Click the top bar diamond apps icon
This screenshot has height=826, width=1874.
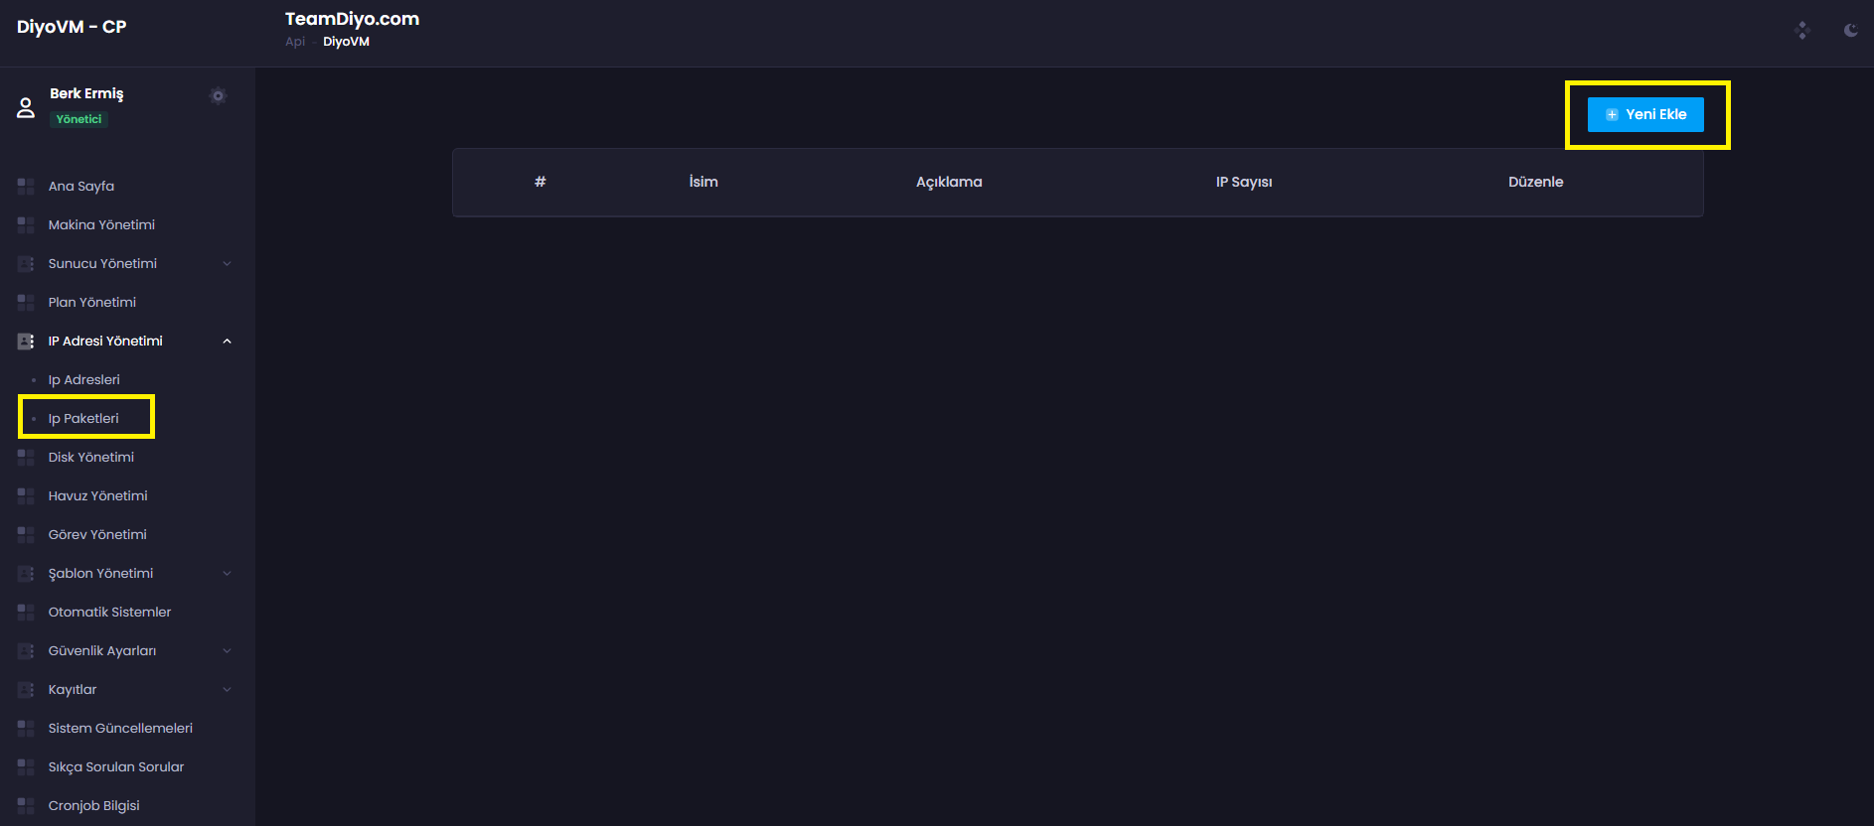point(1802,31)
